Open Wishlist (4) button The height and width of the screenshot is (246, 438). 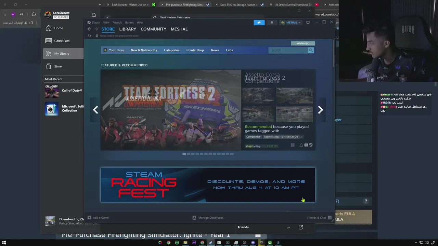(303, 43)
